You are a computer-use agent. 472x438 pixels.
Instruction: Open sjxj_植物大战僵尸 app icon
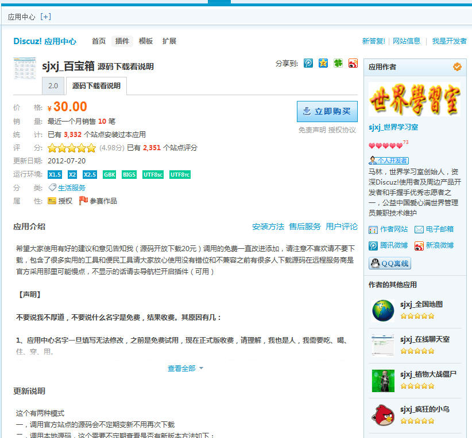(383, 381)
